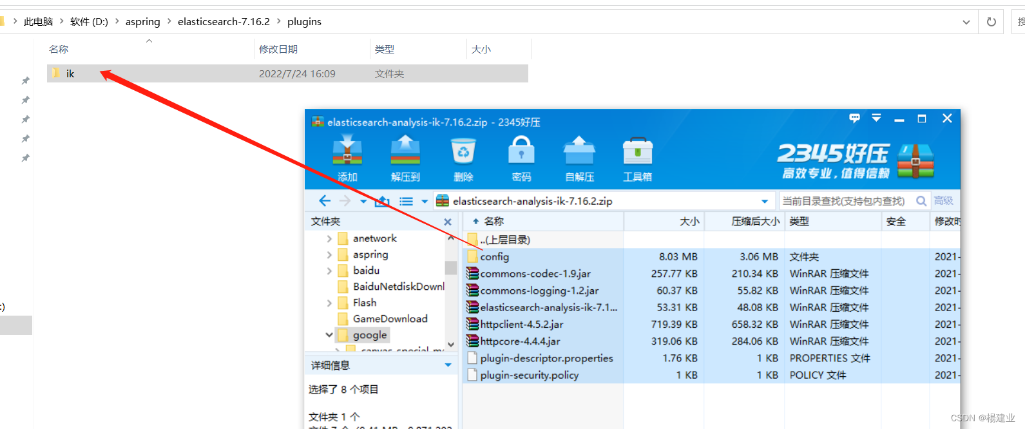The width and height of the screenshot is (1025, 429).
Task: Expand the baidu folder in tree
Action: tap(329, 271)
